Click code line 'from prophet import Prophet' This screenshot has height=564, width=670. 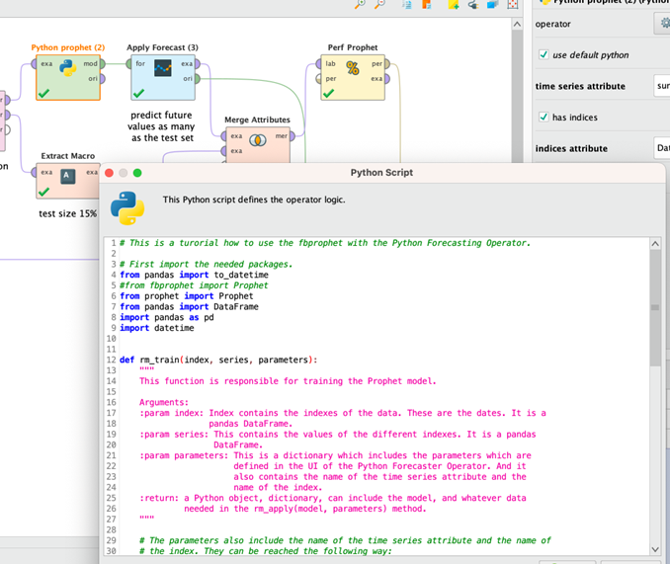(x=187, y=296)
